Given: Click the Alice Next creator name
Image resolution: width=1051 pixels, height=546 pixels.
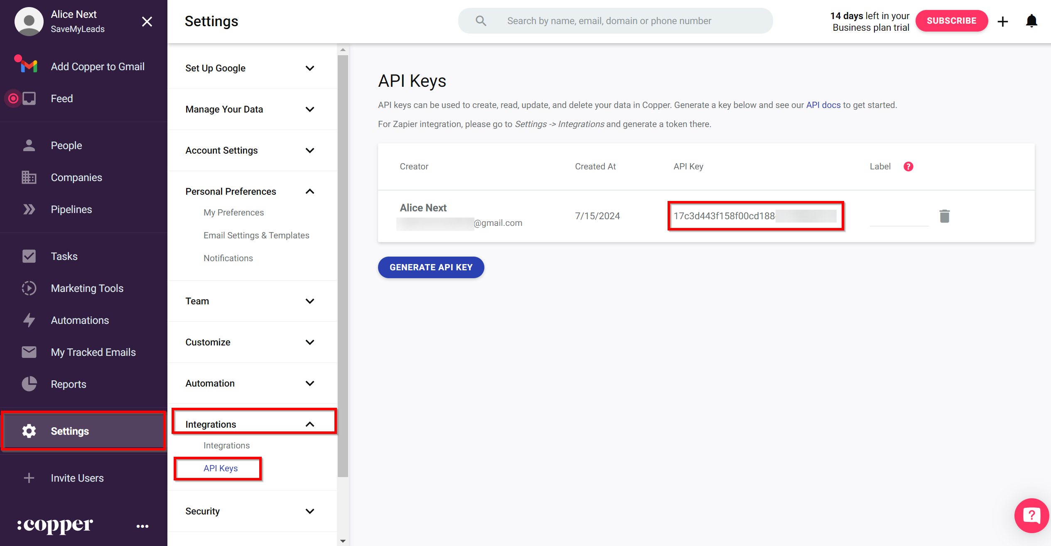Looking at the screenshot, I should point(423,208).
